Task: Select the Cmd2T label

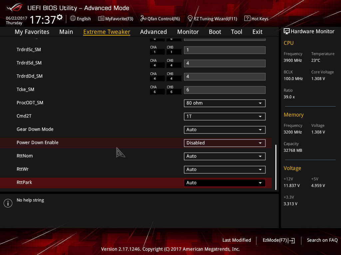Action: click(x=24, y=116)
